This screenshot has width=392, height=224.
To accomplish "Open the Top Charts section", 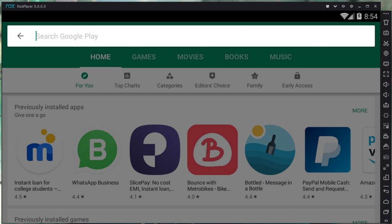I will pyautogui.click(x=127, y=80).
